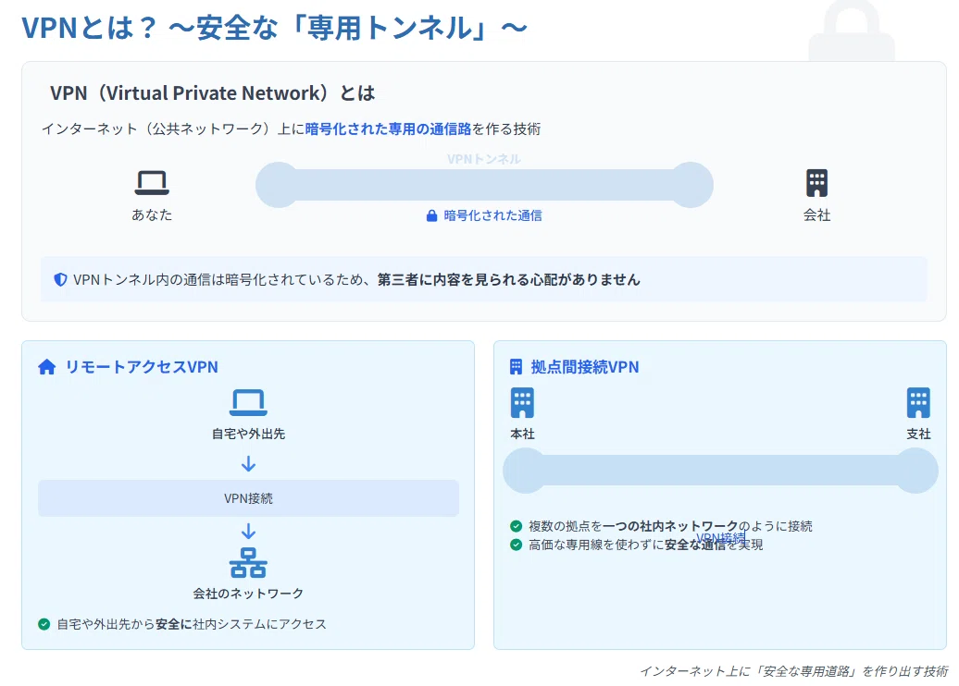The height and width of the screenshot is (686, 959).
Task: Click the tunnel bar between 本社 and 支社
Action: click(x=720, y=471)
